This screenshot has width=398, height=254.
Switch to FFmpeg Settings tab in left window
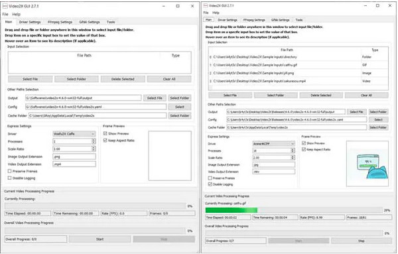(60, 22)
